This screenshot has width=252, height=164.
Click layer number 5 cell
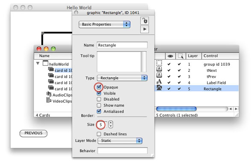coord(189,89)
